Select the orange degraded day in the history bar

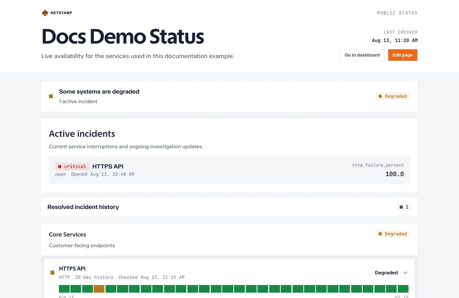click(99, 289)
